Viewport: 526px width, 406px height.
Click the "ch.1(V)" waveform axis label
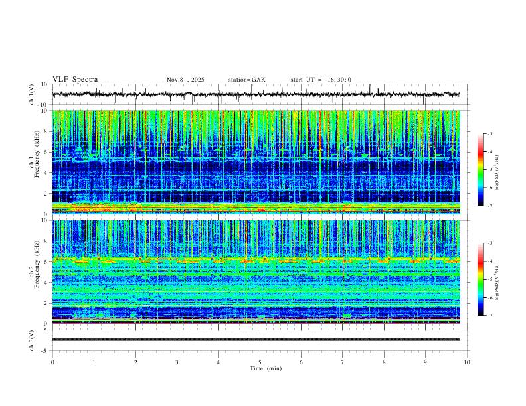click(32, 94)
